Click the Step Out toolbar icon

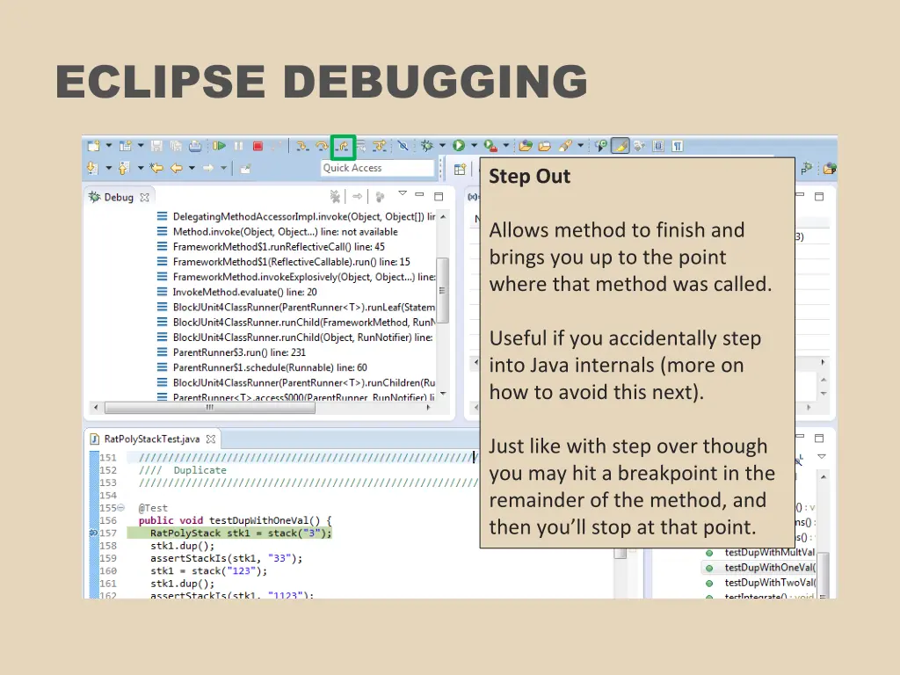[345, 146]
